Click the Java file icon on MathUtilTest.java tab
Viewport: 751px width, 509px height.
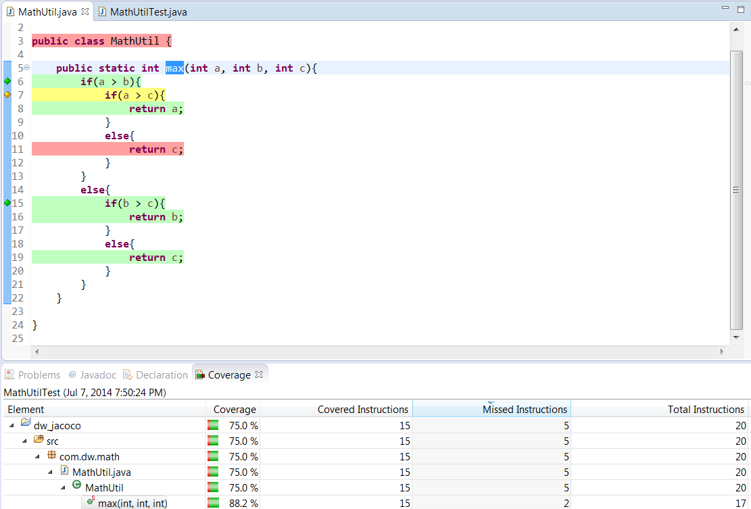[x=102, y=11]
